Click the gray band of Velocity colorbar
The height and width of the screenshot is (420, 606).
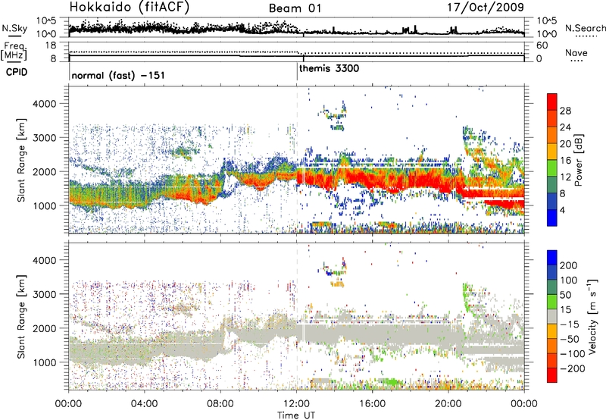(552, 316)
